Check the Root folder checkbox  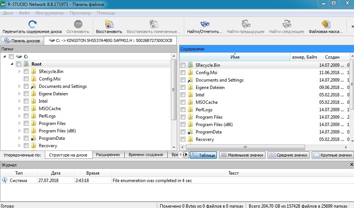19,64
